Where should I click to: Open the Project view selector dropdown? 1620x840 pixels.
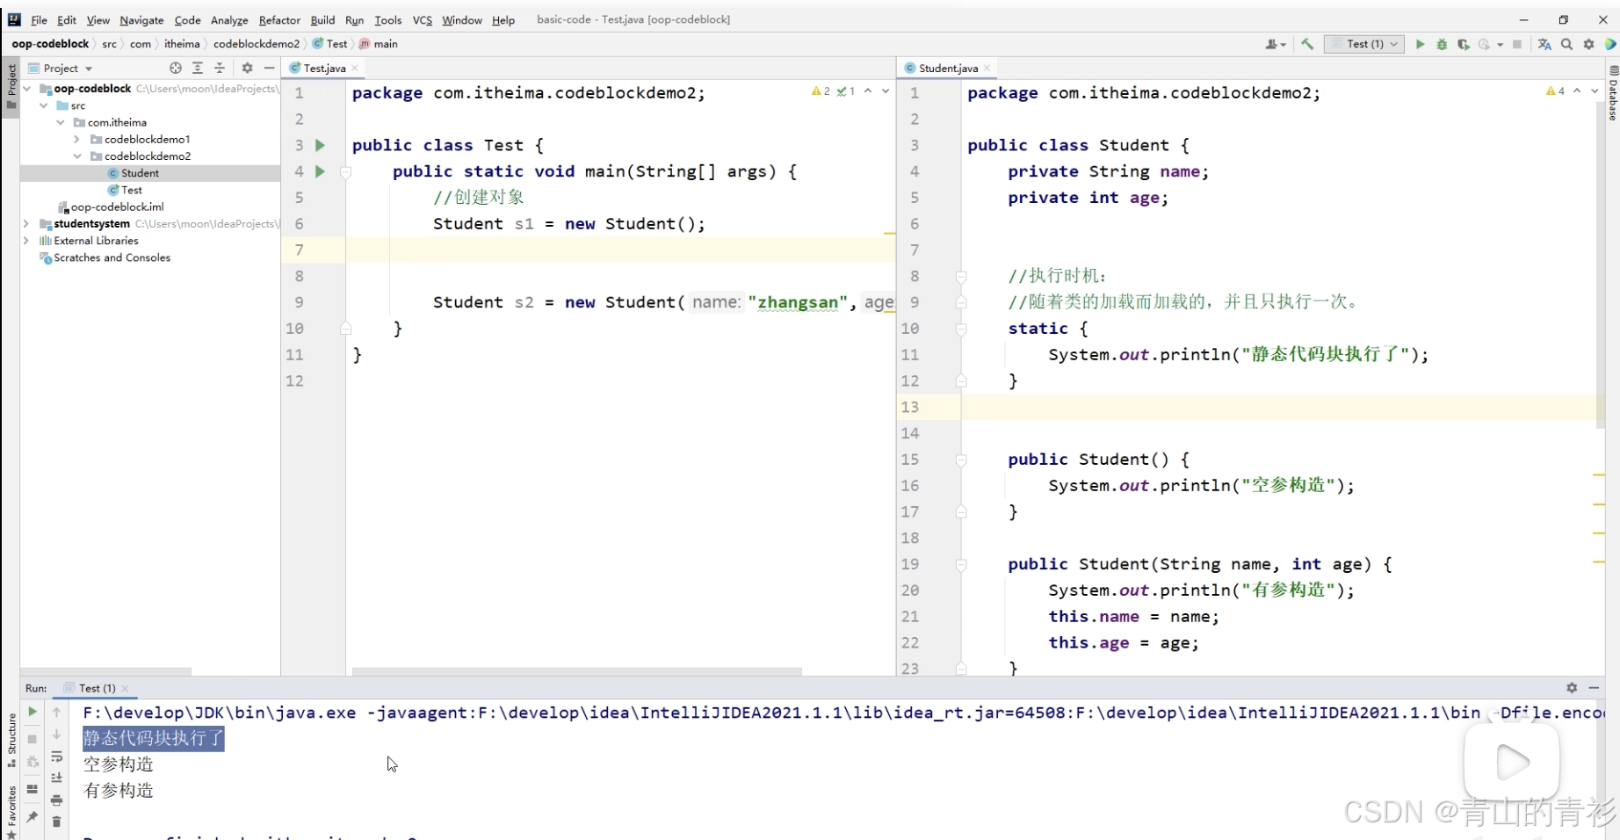pos(61,68)
